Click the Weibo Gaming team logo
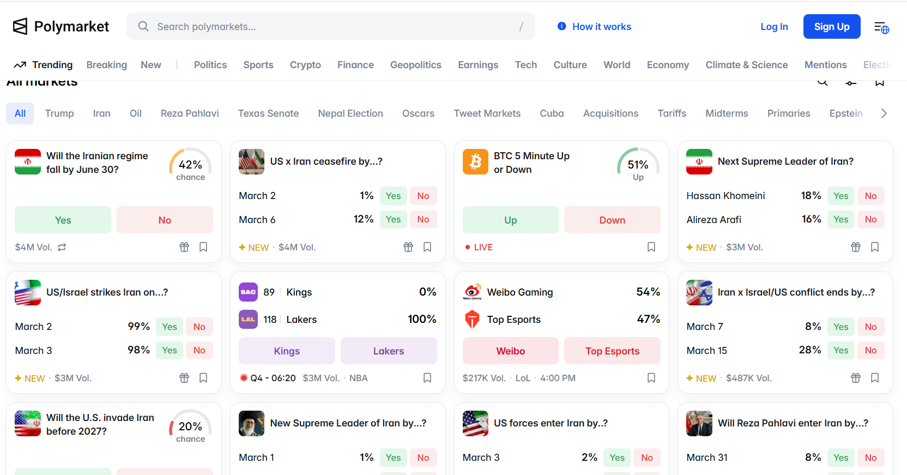 click(x=472, y=292)
